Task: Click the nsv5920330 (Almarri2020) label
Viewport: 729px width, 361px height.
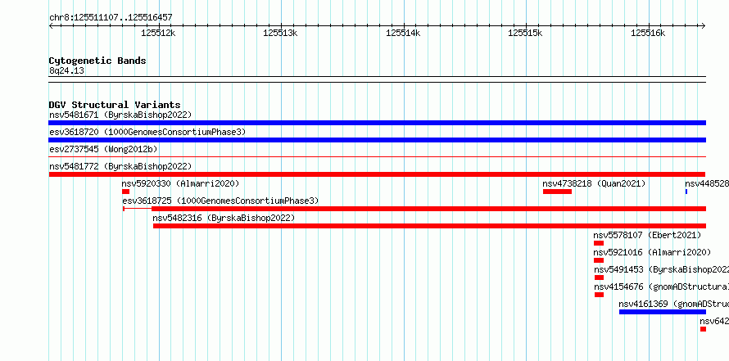Action: [x=180, y=183]
